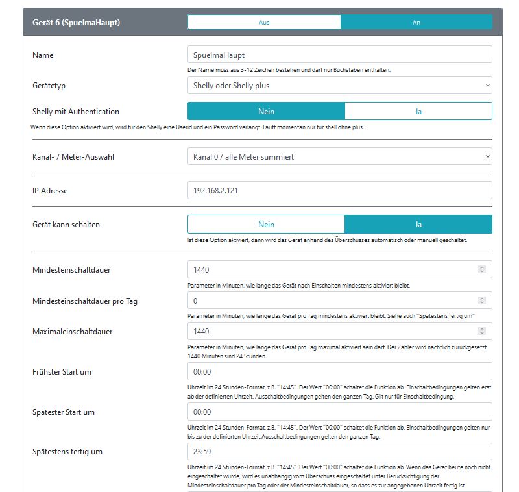
Task: Set Gerät kann schalten to Nein
Action: click(267, 225)
